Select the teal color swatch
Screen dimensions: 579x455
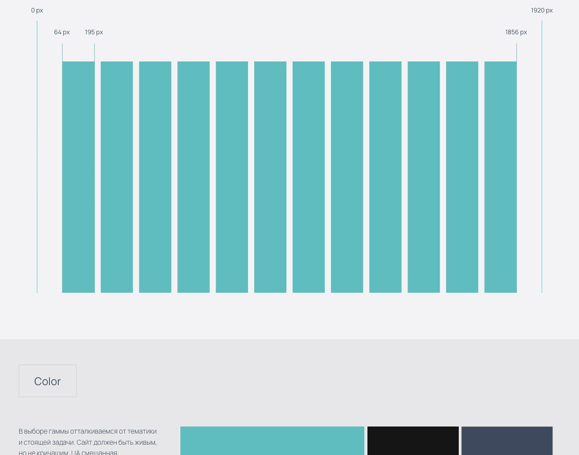click(272, 441)
